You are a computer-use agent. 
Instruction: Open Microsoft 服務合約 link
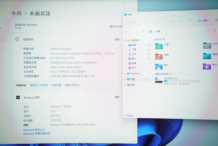click(x=34, y=130)
